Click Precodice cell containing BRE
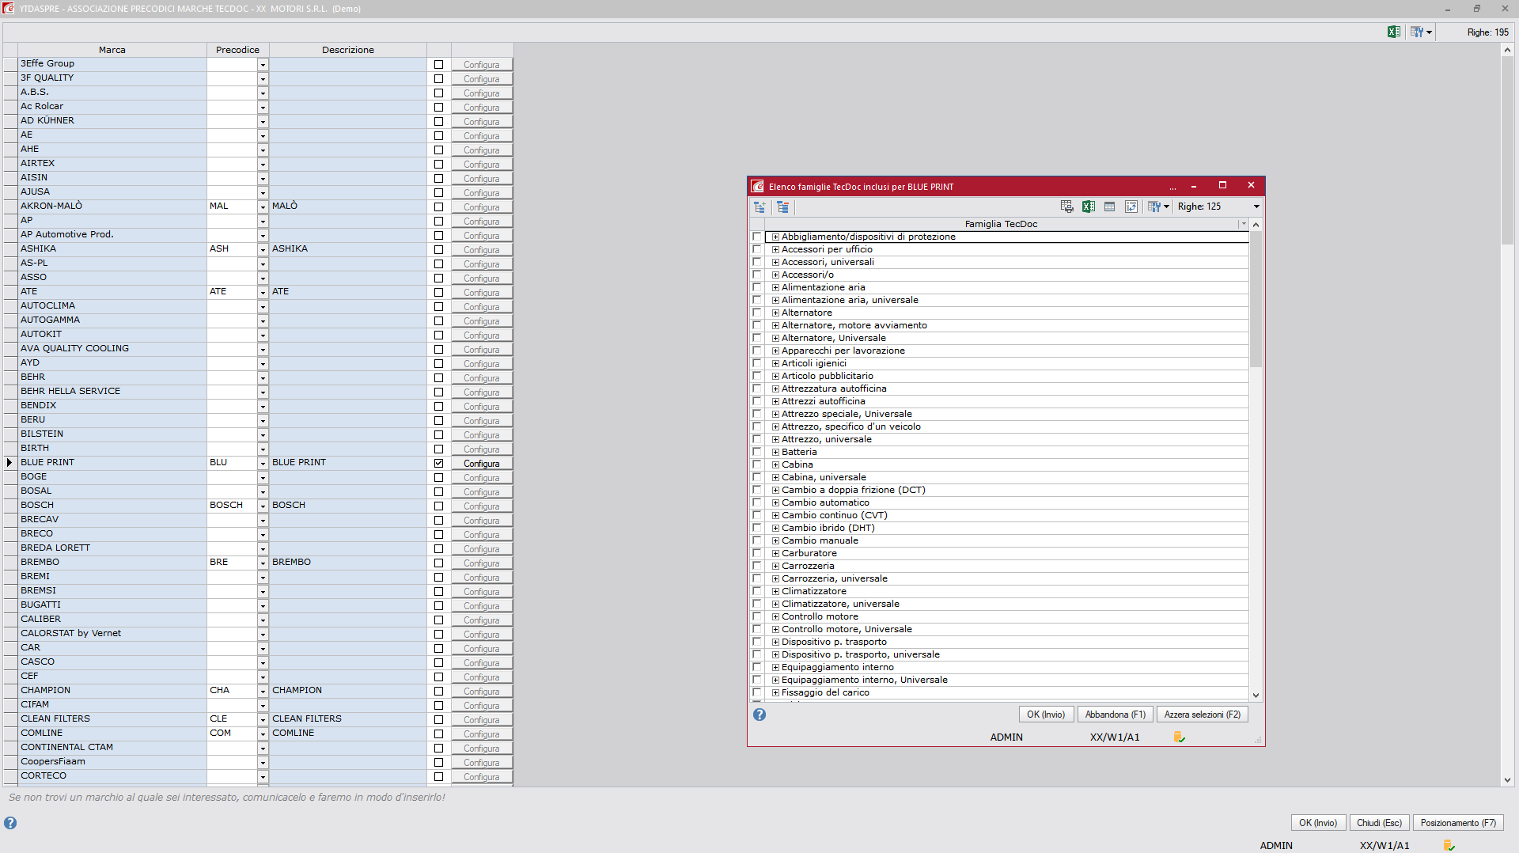 pos(232,563)
